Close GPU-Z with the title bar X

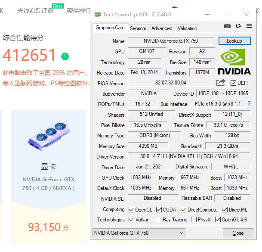pos(247,14)
